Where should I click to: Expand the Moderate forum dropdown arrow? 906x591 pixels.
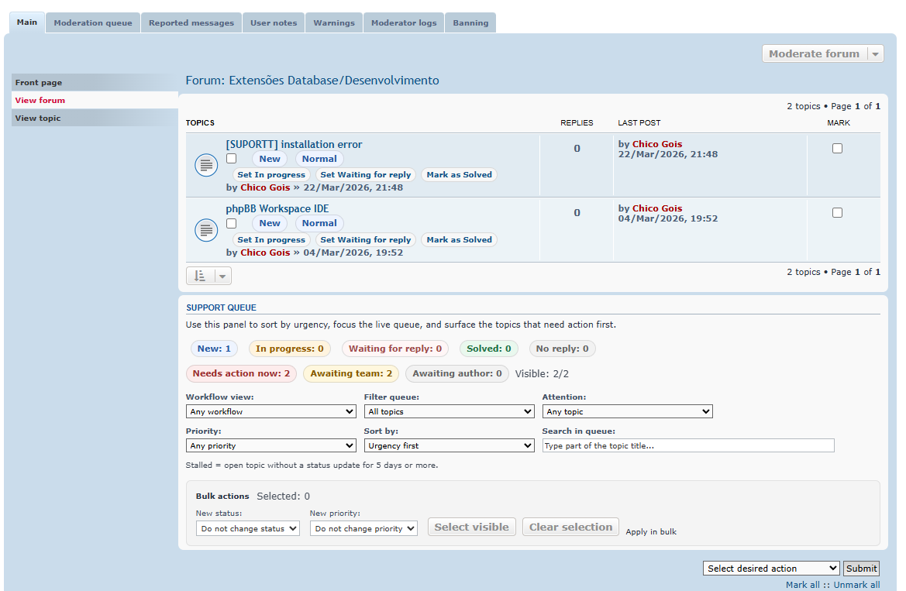[x=875, y=54]
